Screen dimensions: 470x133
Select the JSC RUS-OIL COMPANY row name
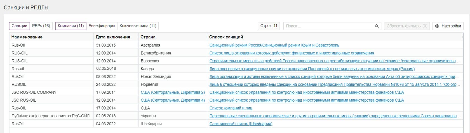pos(34,92)
